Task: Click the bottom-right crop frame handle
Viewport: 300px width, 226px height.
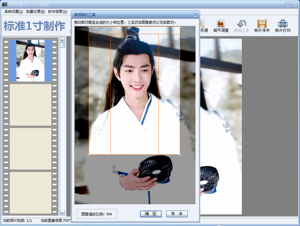Action: 180,154
